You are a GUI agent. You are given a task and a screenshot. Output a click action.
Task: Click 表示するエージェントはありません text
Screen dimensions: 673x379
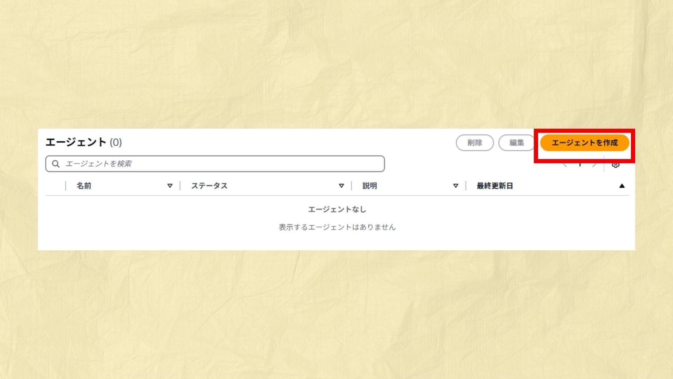click(337, 227)
